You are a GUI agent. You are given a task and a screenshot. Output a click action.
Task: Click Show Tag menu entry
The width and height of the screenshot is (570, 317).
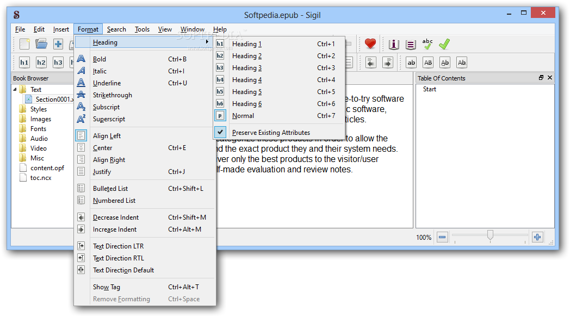click(x=145, y=287)
